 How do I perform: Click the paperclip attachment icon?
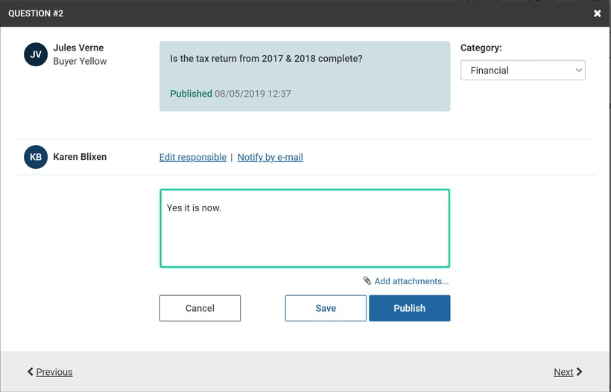pyautogui.click(x=367, y=281)
